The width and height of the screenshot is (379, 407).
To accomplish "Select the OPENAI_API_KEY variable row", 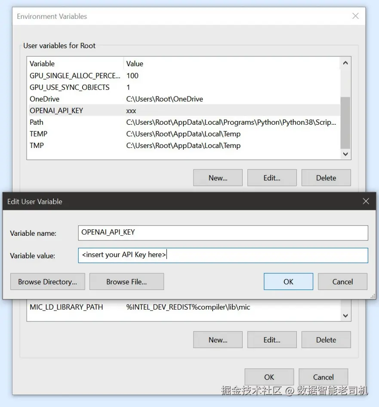I will [183, 110].
